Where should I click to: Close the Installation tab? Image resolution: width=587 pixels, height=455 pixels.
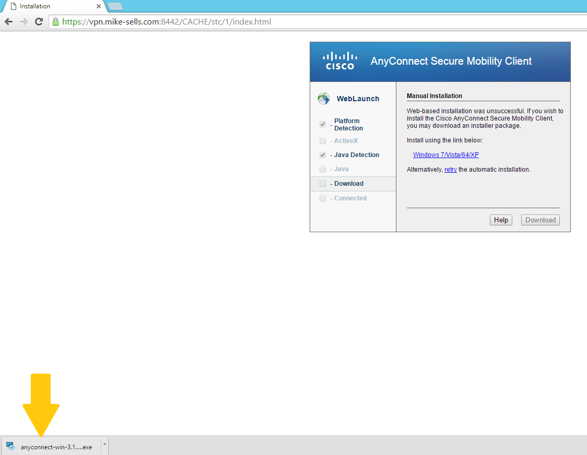click(99, 6)
